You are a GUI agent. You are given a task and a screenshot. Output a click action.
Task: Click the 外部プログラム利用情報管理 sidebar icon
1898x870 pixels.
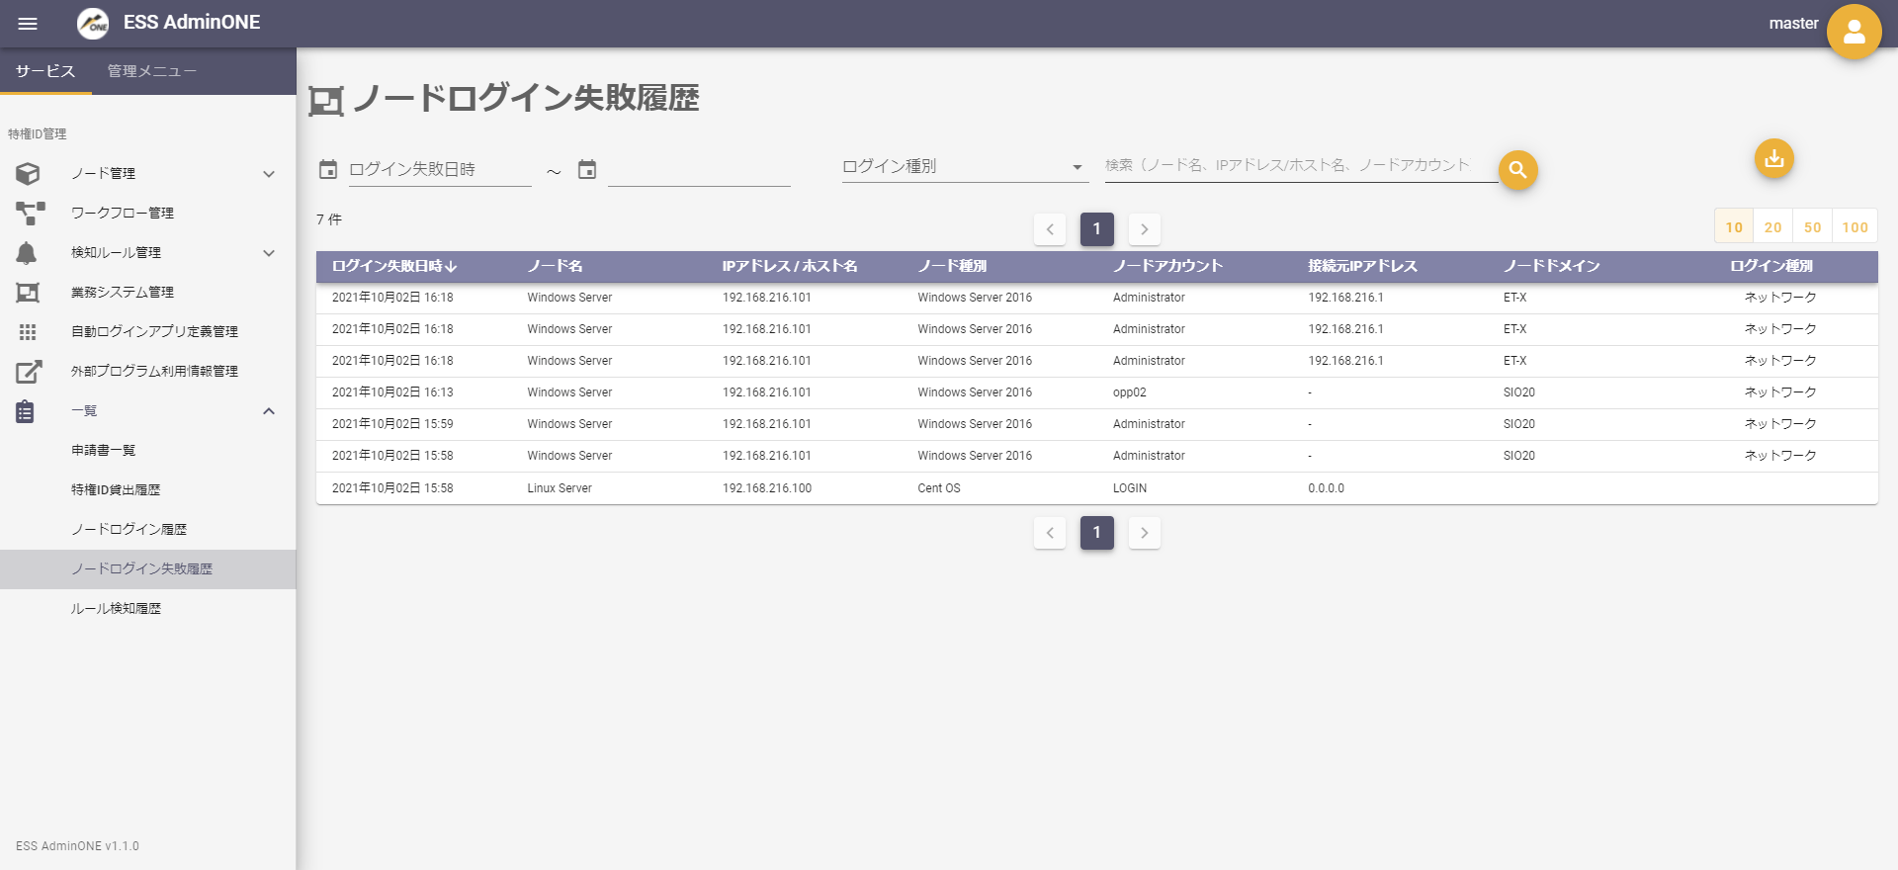coord(29,372)
